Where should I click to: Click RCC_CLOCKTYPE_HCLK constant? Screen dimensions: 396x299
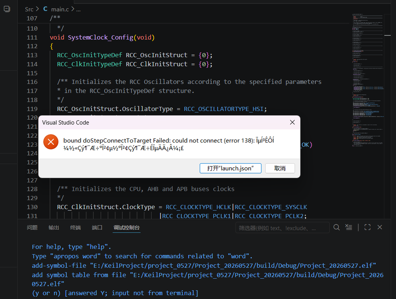coord(198,207)
